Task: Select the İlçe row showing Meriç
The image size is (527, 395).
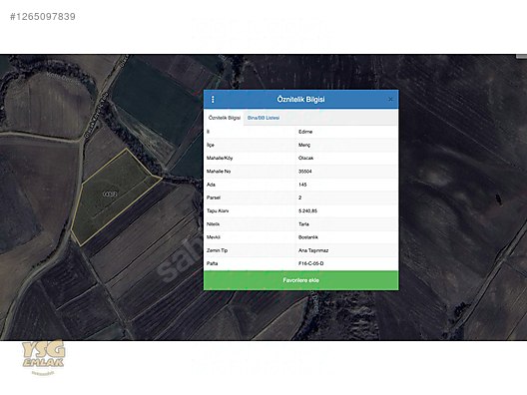Action: (301, 145)
